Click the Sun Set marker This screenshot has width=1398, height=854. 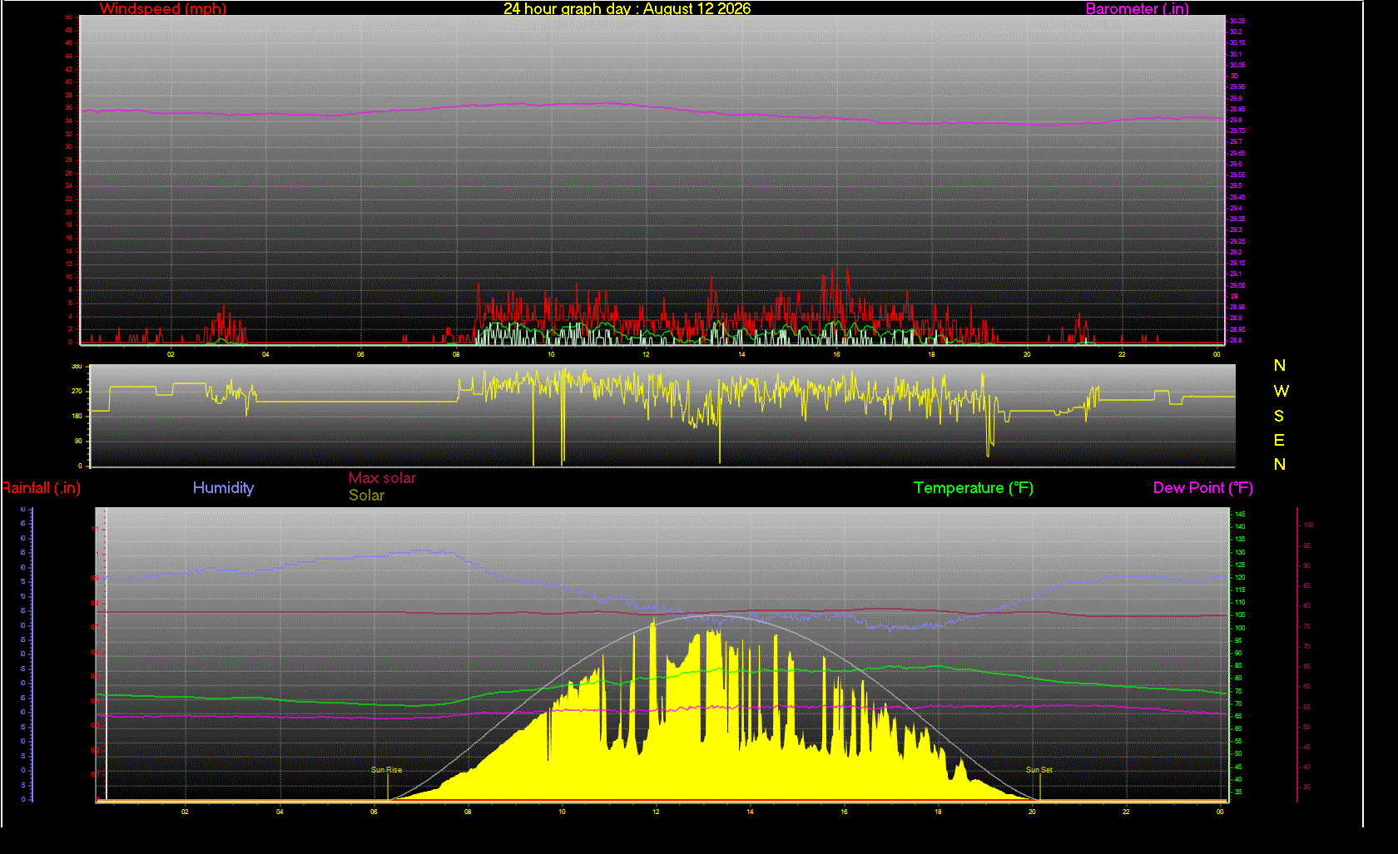[1039, 770]
